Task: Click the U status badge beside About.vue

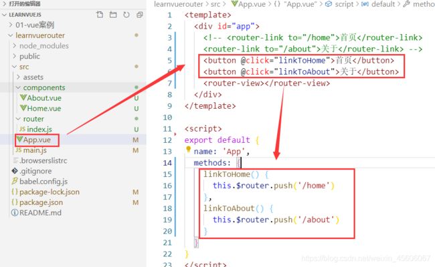Action: pos(137,98)
